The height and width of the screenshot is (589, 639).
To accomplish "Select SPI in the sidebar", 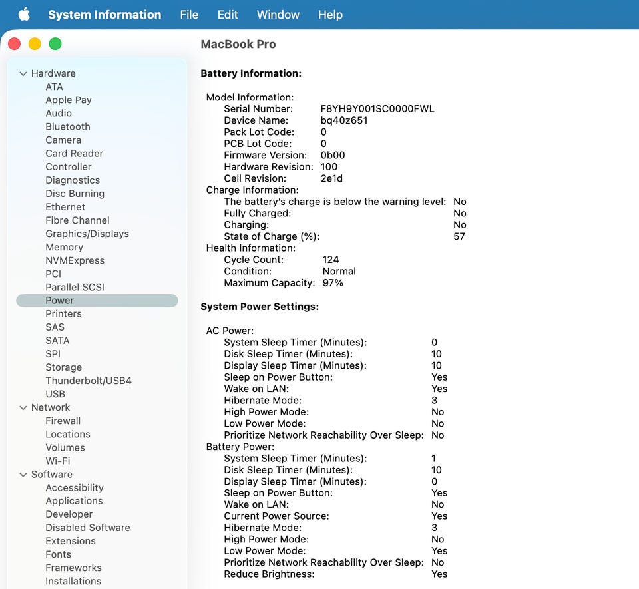I will click(x=53, y=354).
